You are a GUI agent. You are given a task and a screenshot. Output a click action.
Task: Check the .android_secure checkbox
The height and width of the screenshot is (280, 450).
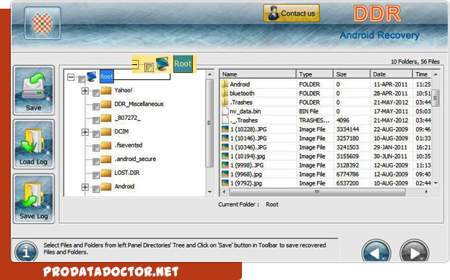(96, 162)
